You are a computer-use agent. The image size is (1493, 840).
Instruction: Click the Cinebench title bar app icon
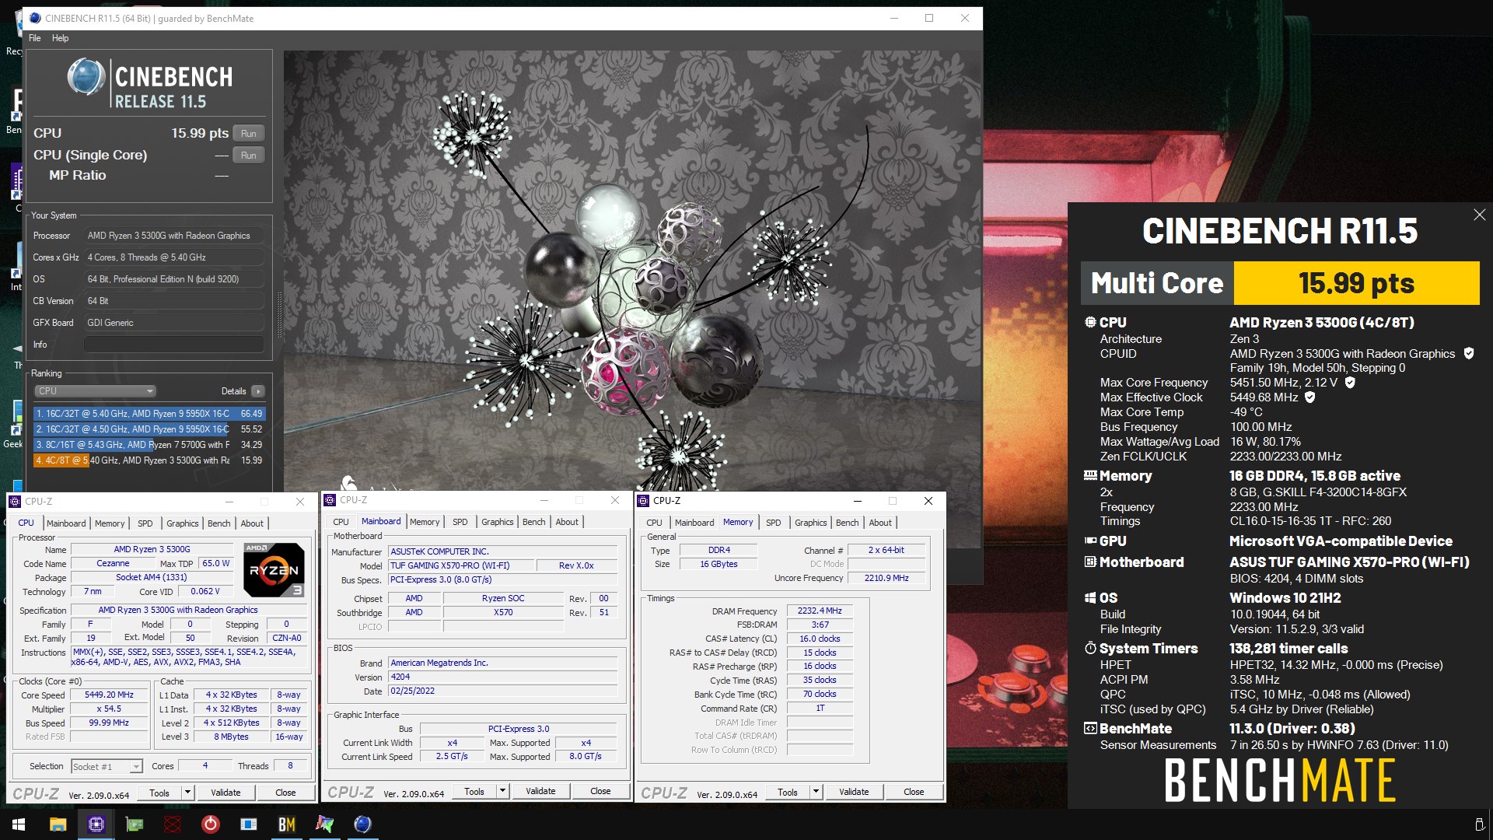35,18
